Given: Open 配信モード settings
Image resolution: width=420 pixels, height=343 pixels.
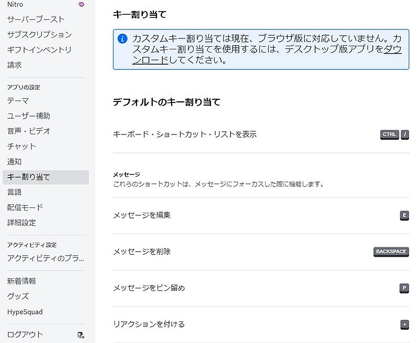Looking at the screenshot, I should [x=25, y=207].
